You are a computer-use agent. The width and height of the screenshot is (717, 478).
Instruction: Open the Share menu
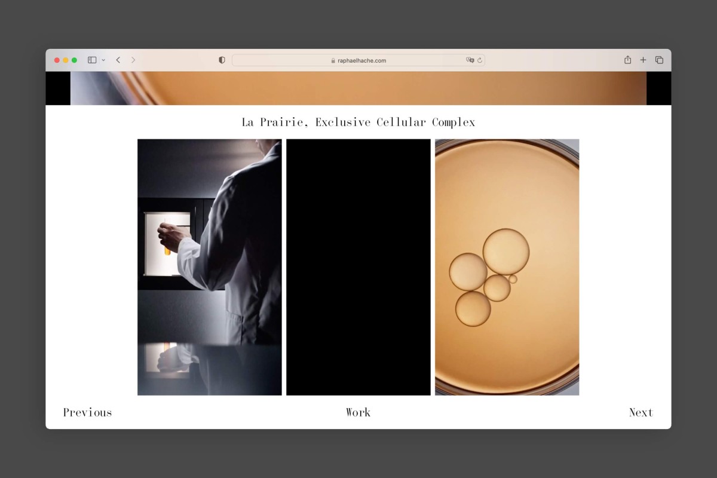(627, 60)
